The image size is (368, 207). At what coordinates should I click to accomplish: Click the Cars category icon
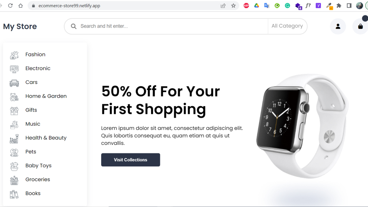pos(14,83)
